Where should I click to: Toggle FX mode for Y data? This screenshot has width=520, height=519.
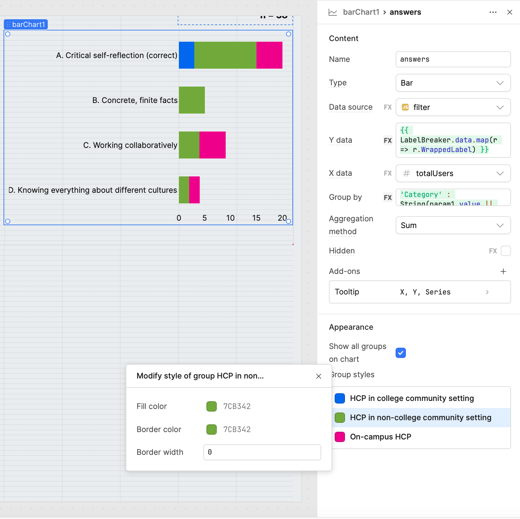[388, 140]
